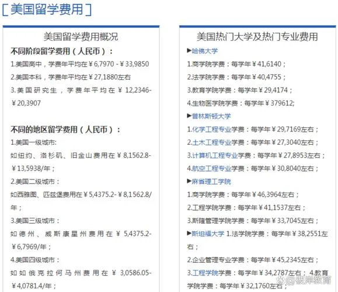Select the 2.法学院学费 ¥40,4755 line
This screenshot has height=292, width=338.
point(236,77)
